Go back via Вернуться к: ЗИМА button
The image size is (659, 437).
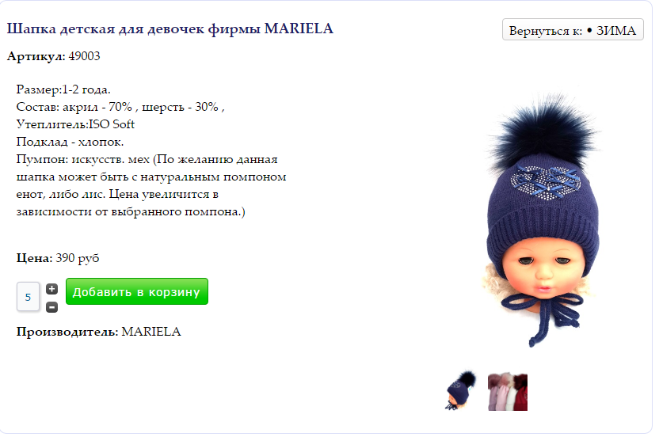[x=573, y=30]
